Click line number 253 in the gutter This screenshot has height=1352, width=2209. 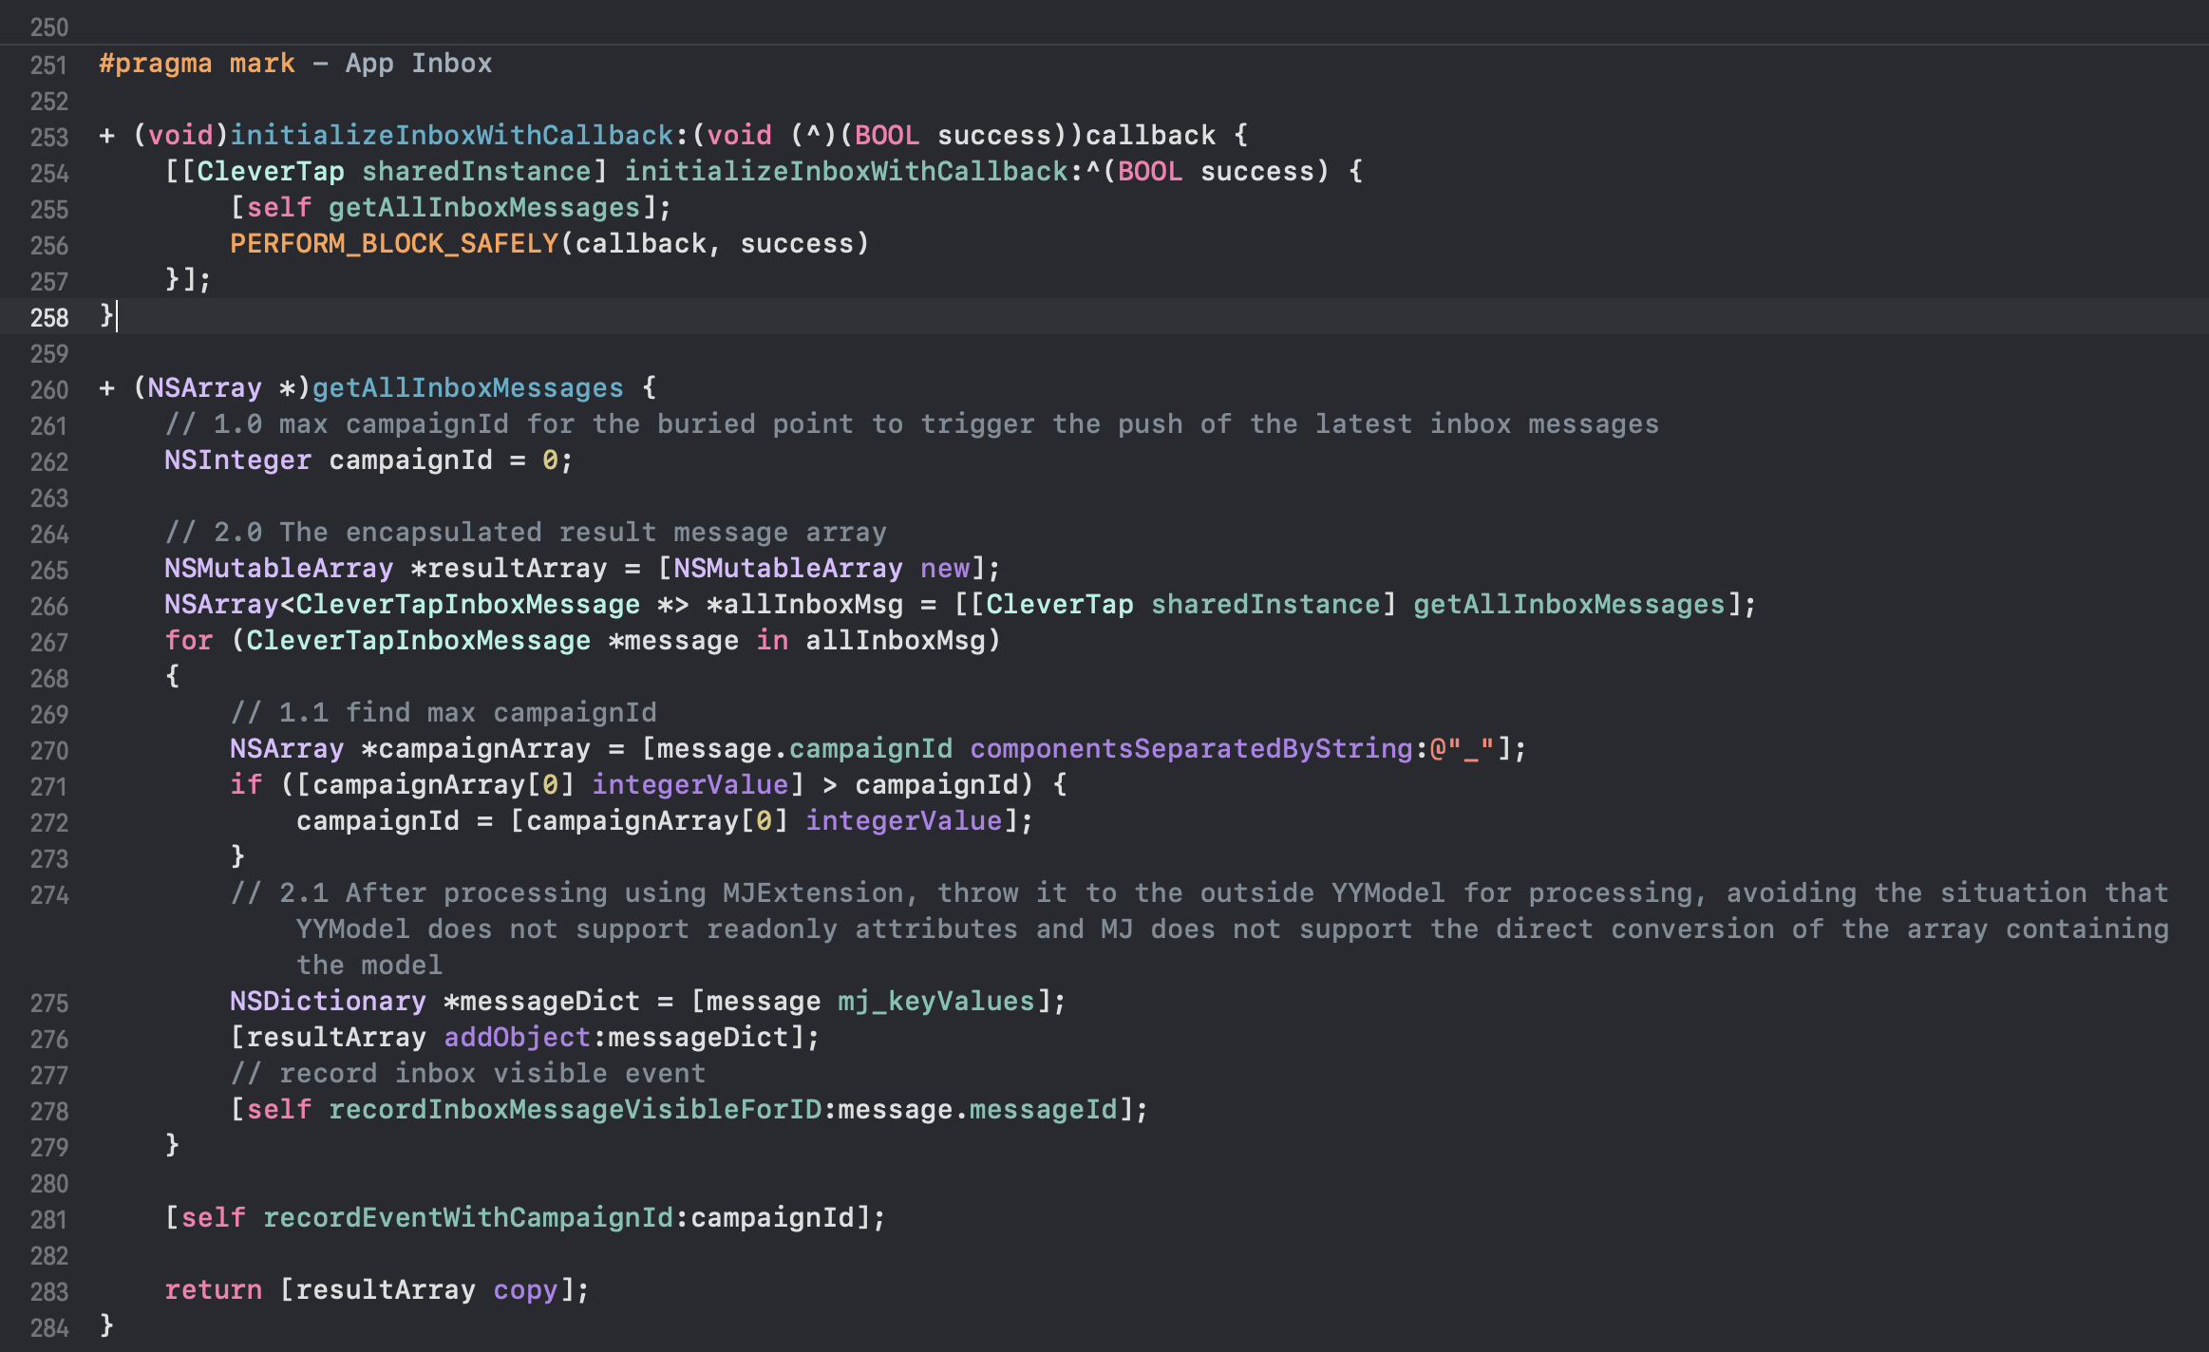pyautogui.click(x=48, y=138)
